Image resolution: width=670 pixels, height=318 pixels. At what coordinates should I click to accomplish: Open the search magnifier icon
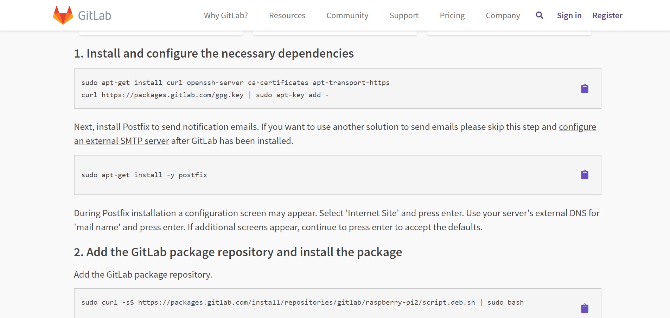point(539,15)
